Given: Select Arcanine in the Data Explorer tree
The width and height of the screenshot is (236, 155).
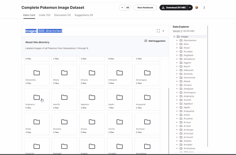Looking at the screenshot, I should [188, 119].
